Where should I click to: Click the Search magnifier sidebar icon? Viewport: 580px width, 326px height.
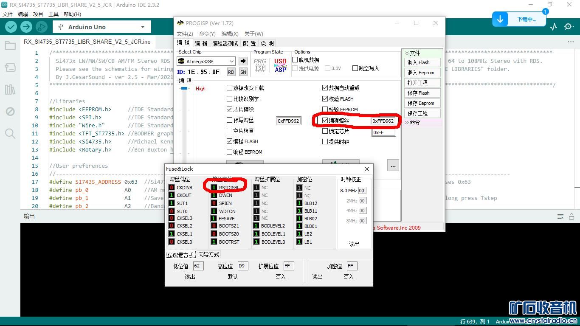pyautogui.click(x=10, y=134)
